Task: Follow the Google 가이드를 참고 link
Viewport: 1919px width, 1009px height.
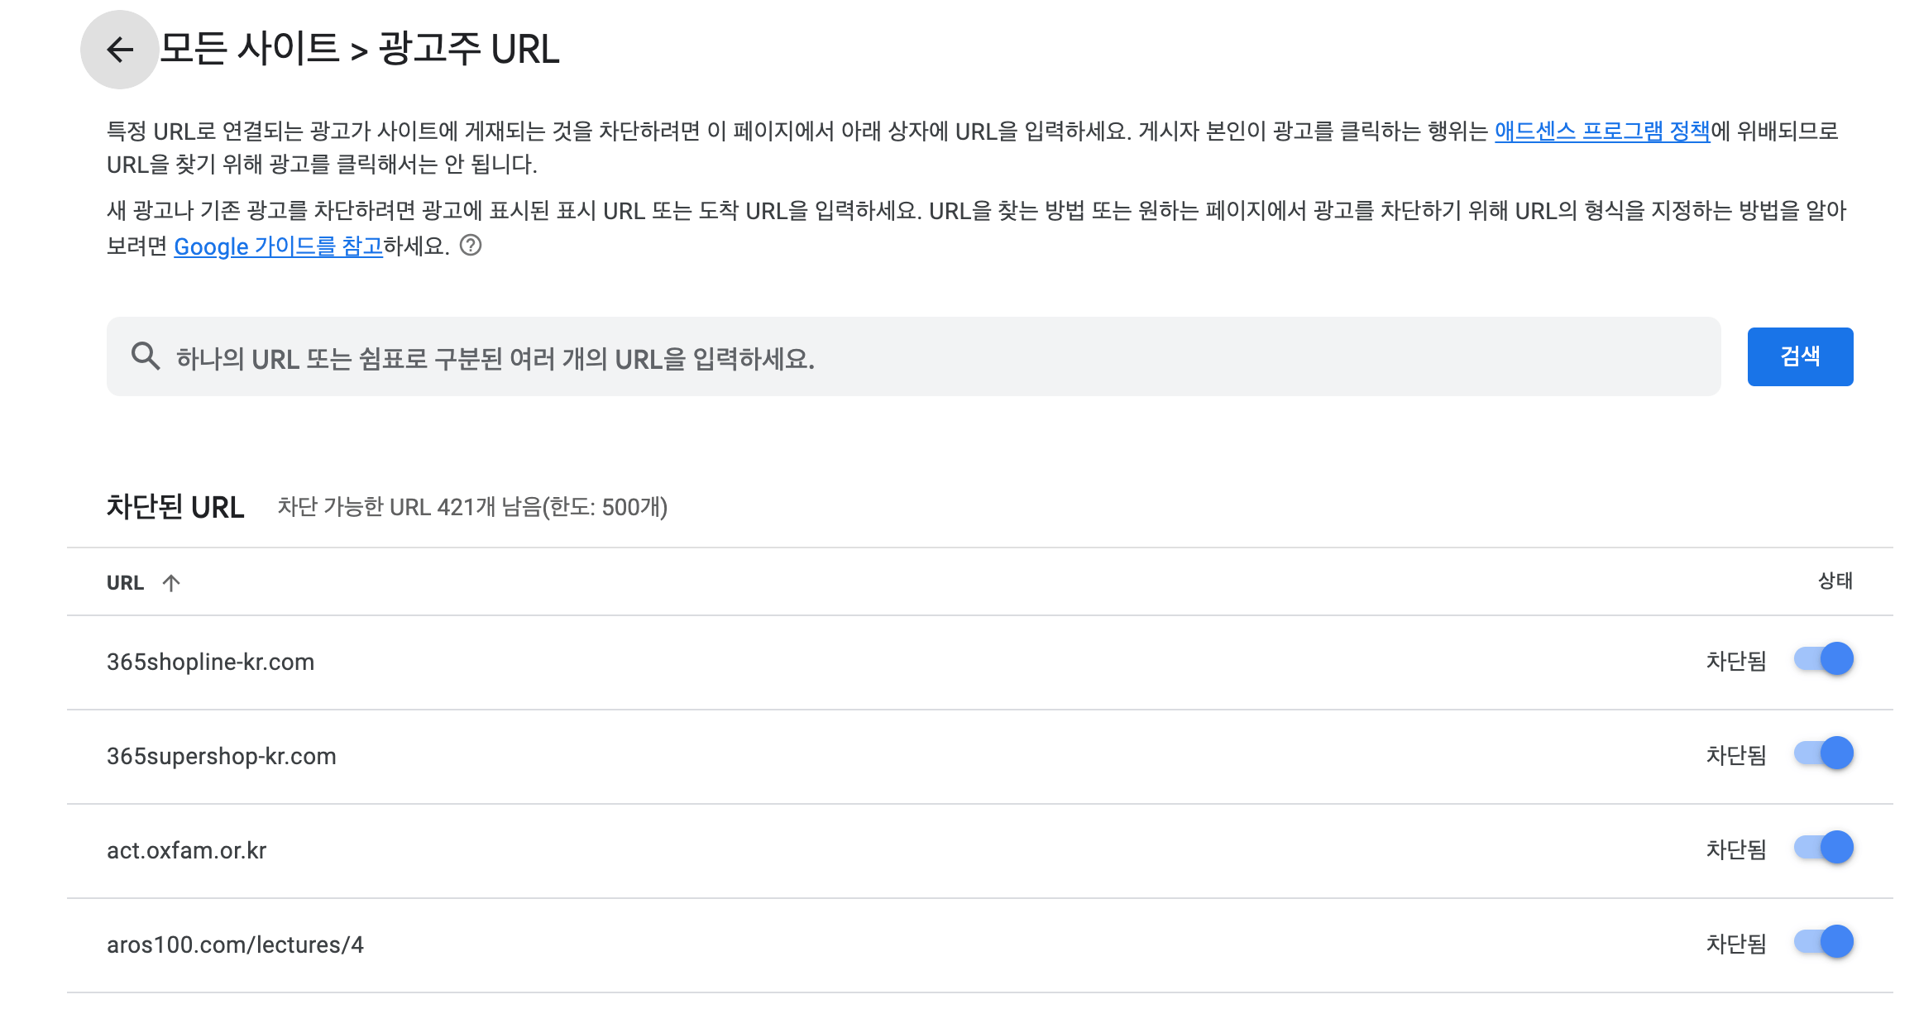Action: click(277, 246)
